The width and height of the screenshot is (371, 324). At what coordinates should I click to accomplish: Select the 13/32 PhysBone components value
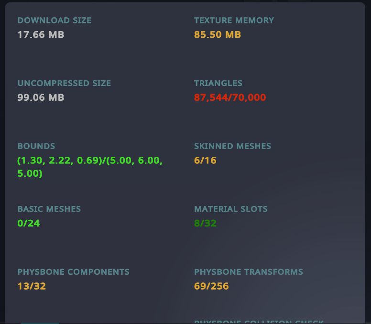pyautogui.click(x=32, y=286)
